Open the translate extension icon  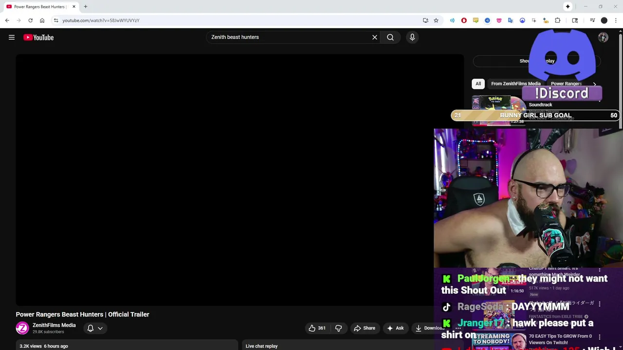click(511, 20)
